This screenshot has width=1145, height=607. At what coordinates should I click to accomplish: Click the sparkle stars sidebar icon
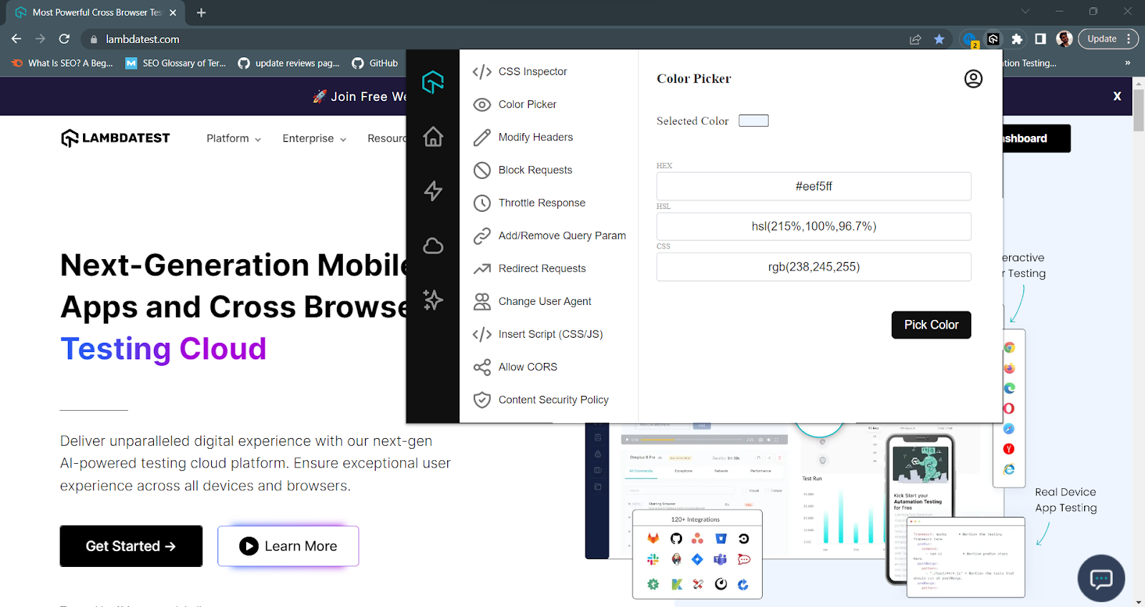[x=433, y=299]
